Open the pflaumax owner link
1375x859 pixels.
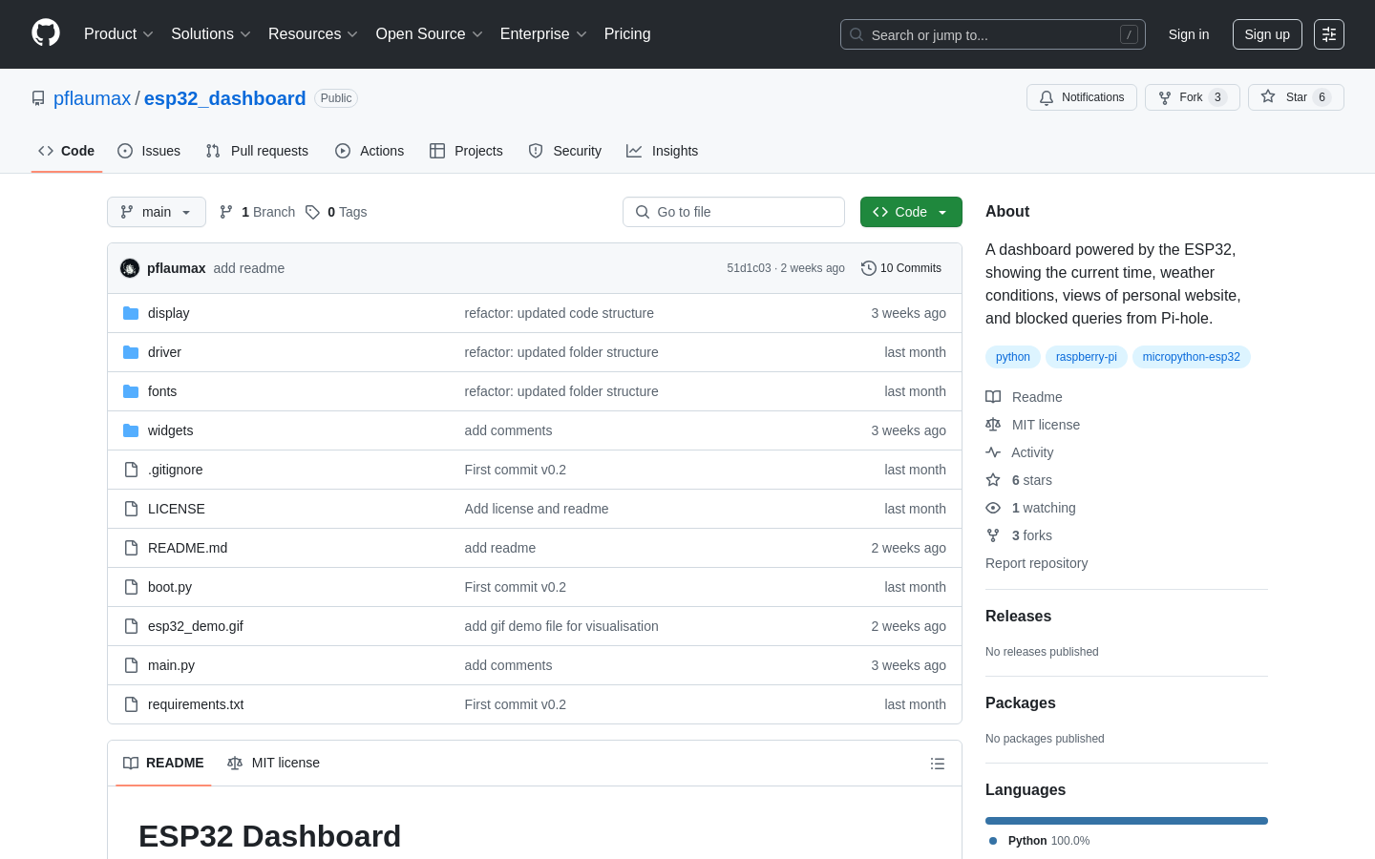(92, 98)
